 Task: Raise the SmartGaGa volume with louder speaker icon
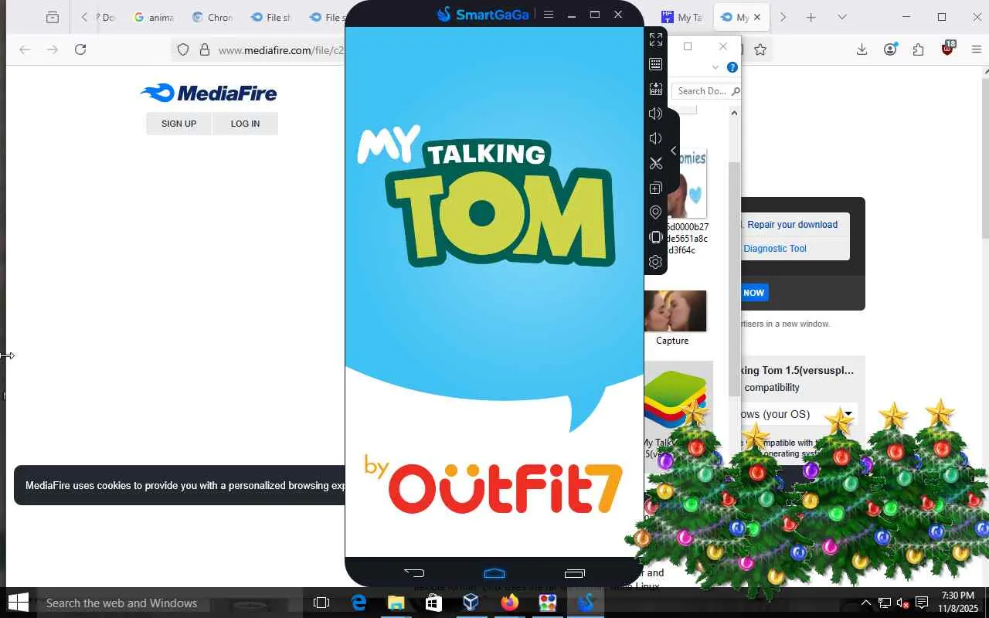point(656,114)
